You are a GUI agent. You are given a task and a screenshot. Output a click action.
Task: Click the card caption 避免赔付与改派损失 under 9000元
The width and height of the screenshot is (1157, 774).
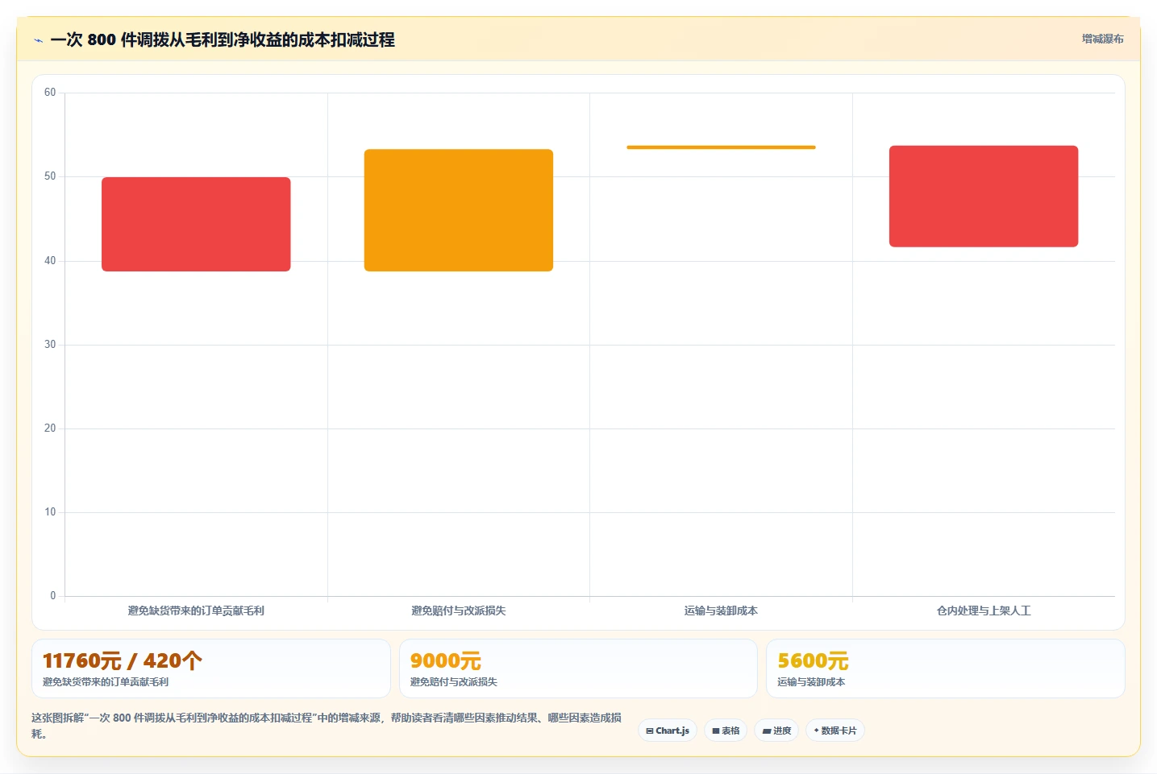[x=454, y=682]
